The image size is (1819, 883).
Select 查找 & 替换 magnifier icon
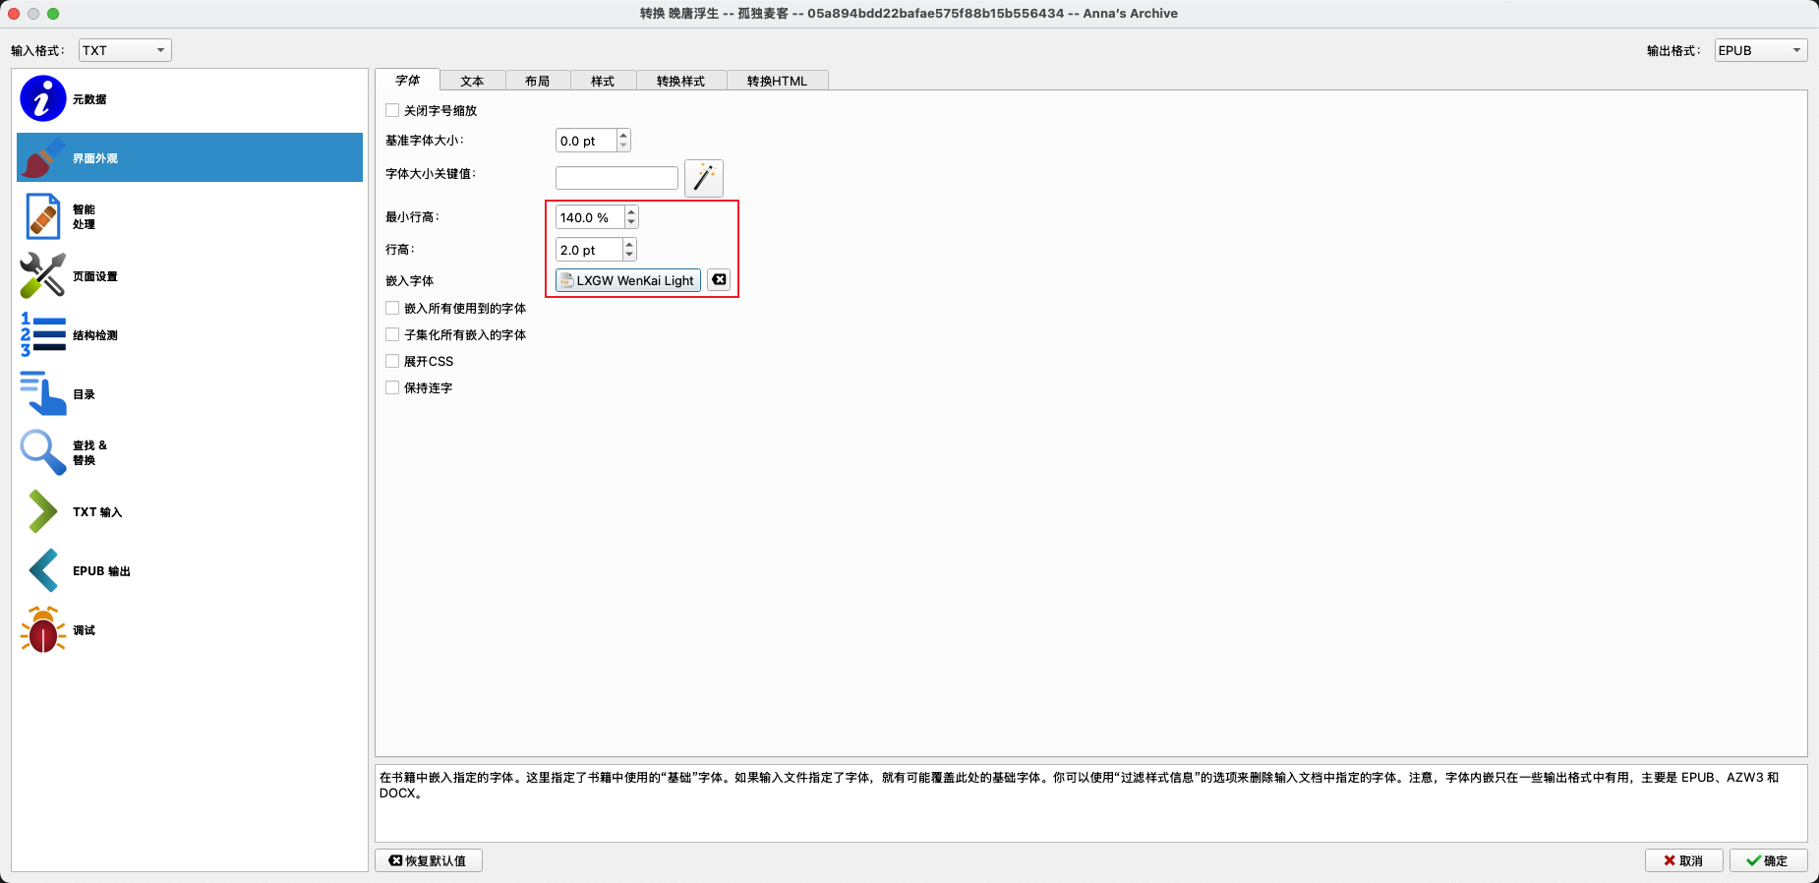pos(42,453)
